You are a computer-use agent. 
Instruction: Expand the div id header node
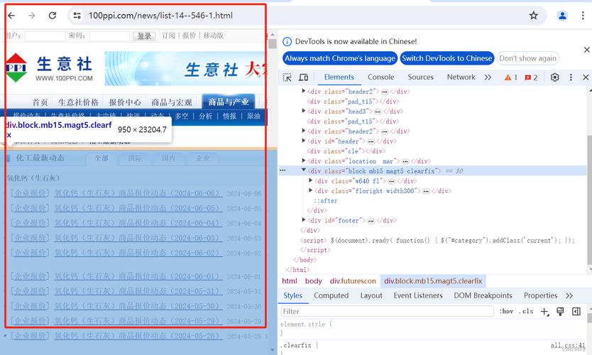point(303,141)
